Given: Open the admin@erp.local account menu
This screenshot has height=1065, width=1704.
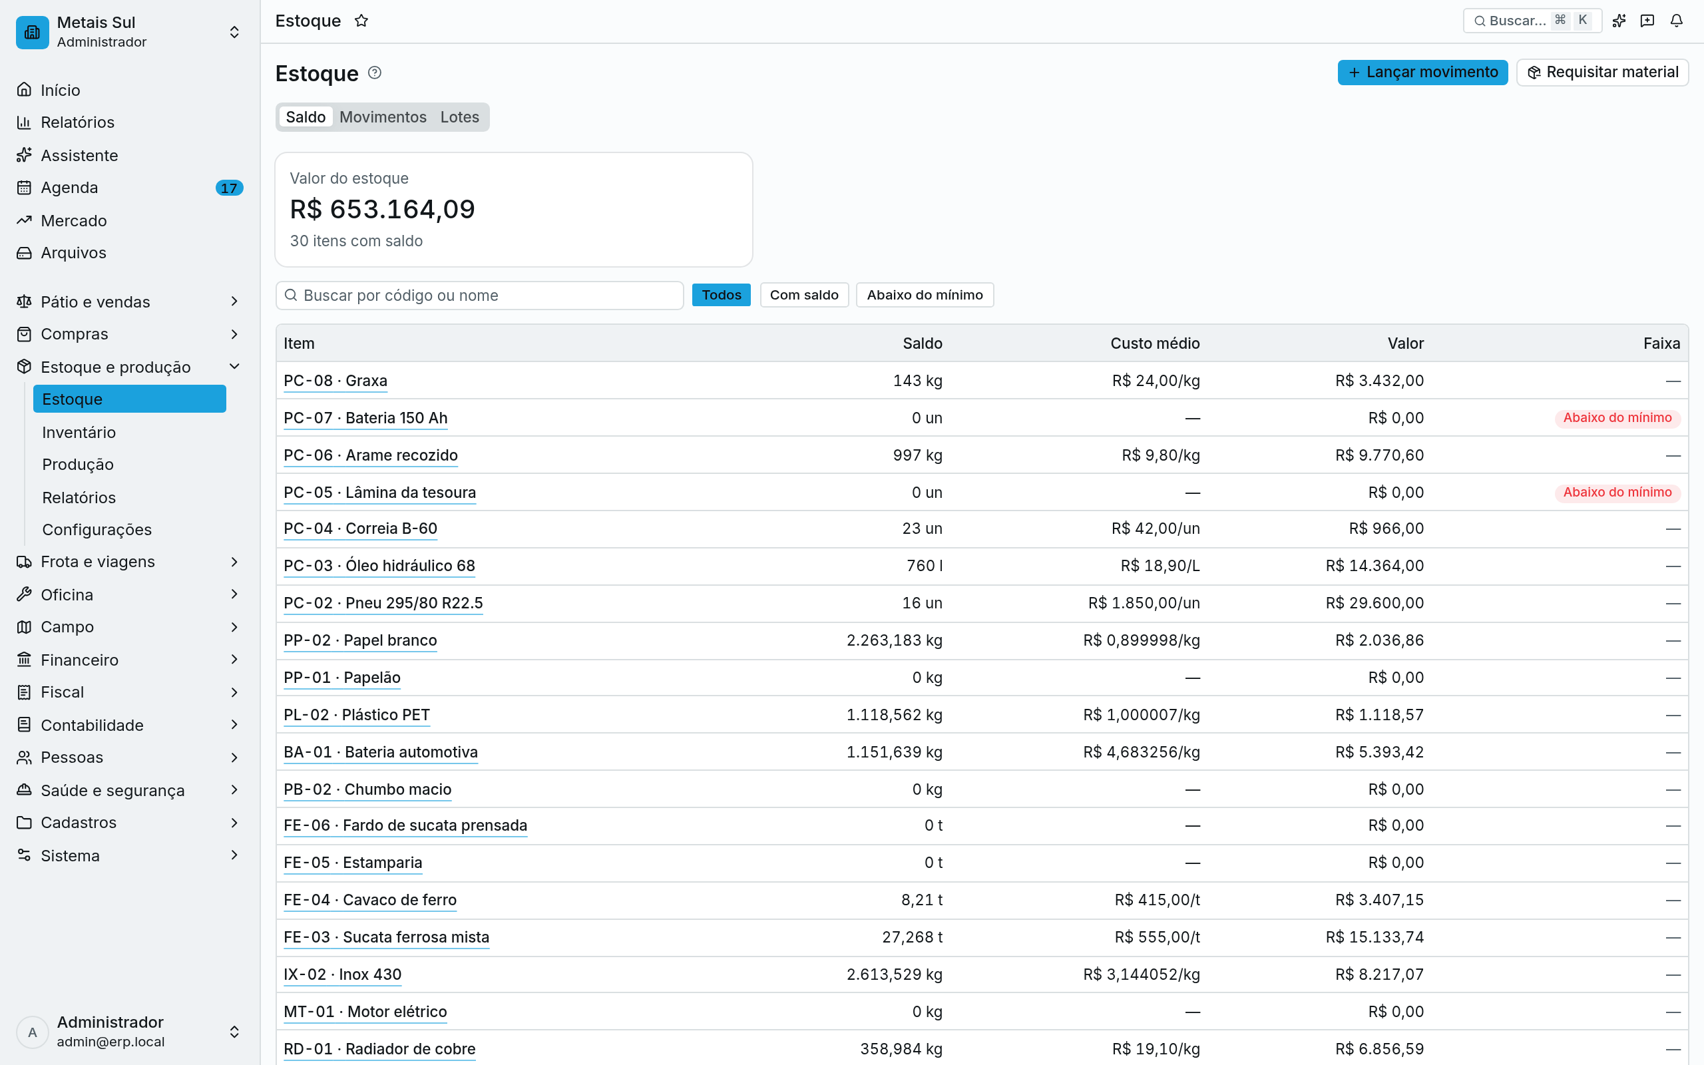Looking at the screenshot, I should [130, 1032].
